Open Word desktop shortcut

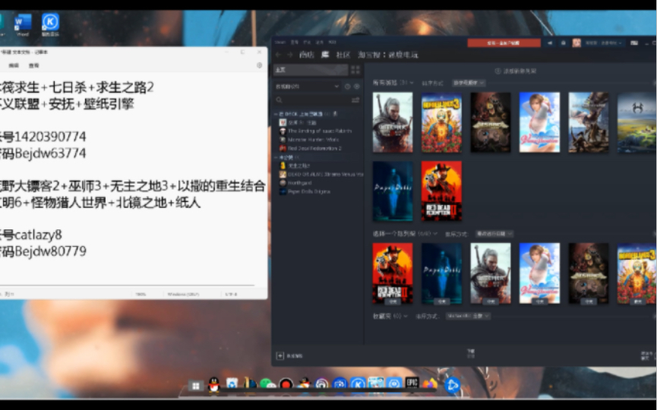(23, 25)
